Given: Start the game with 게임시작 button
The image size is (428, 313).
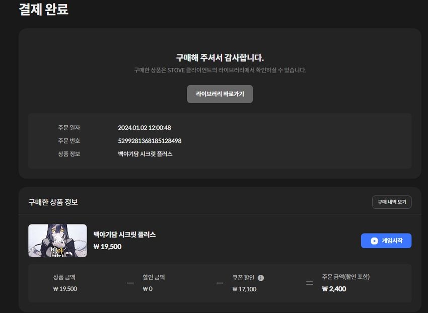Looking at the screenshot, I should point(386,241).
